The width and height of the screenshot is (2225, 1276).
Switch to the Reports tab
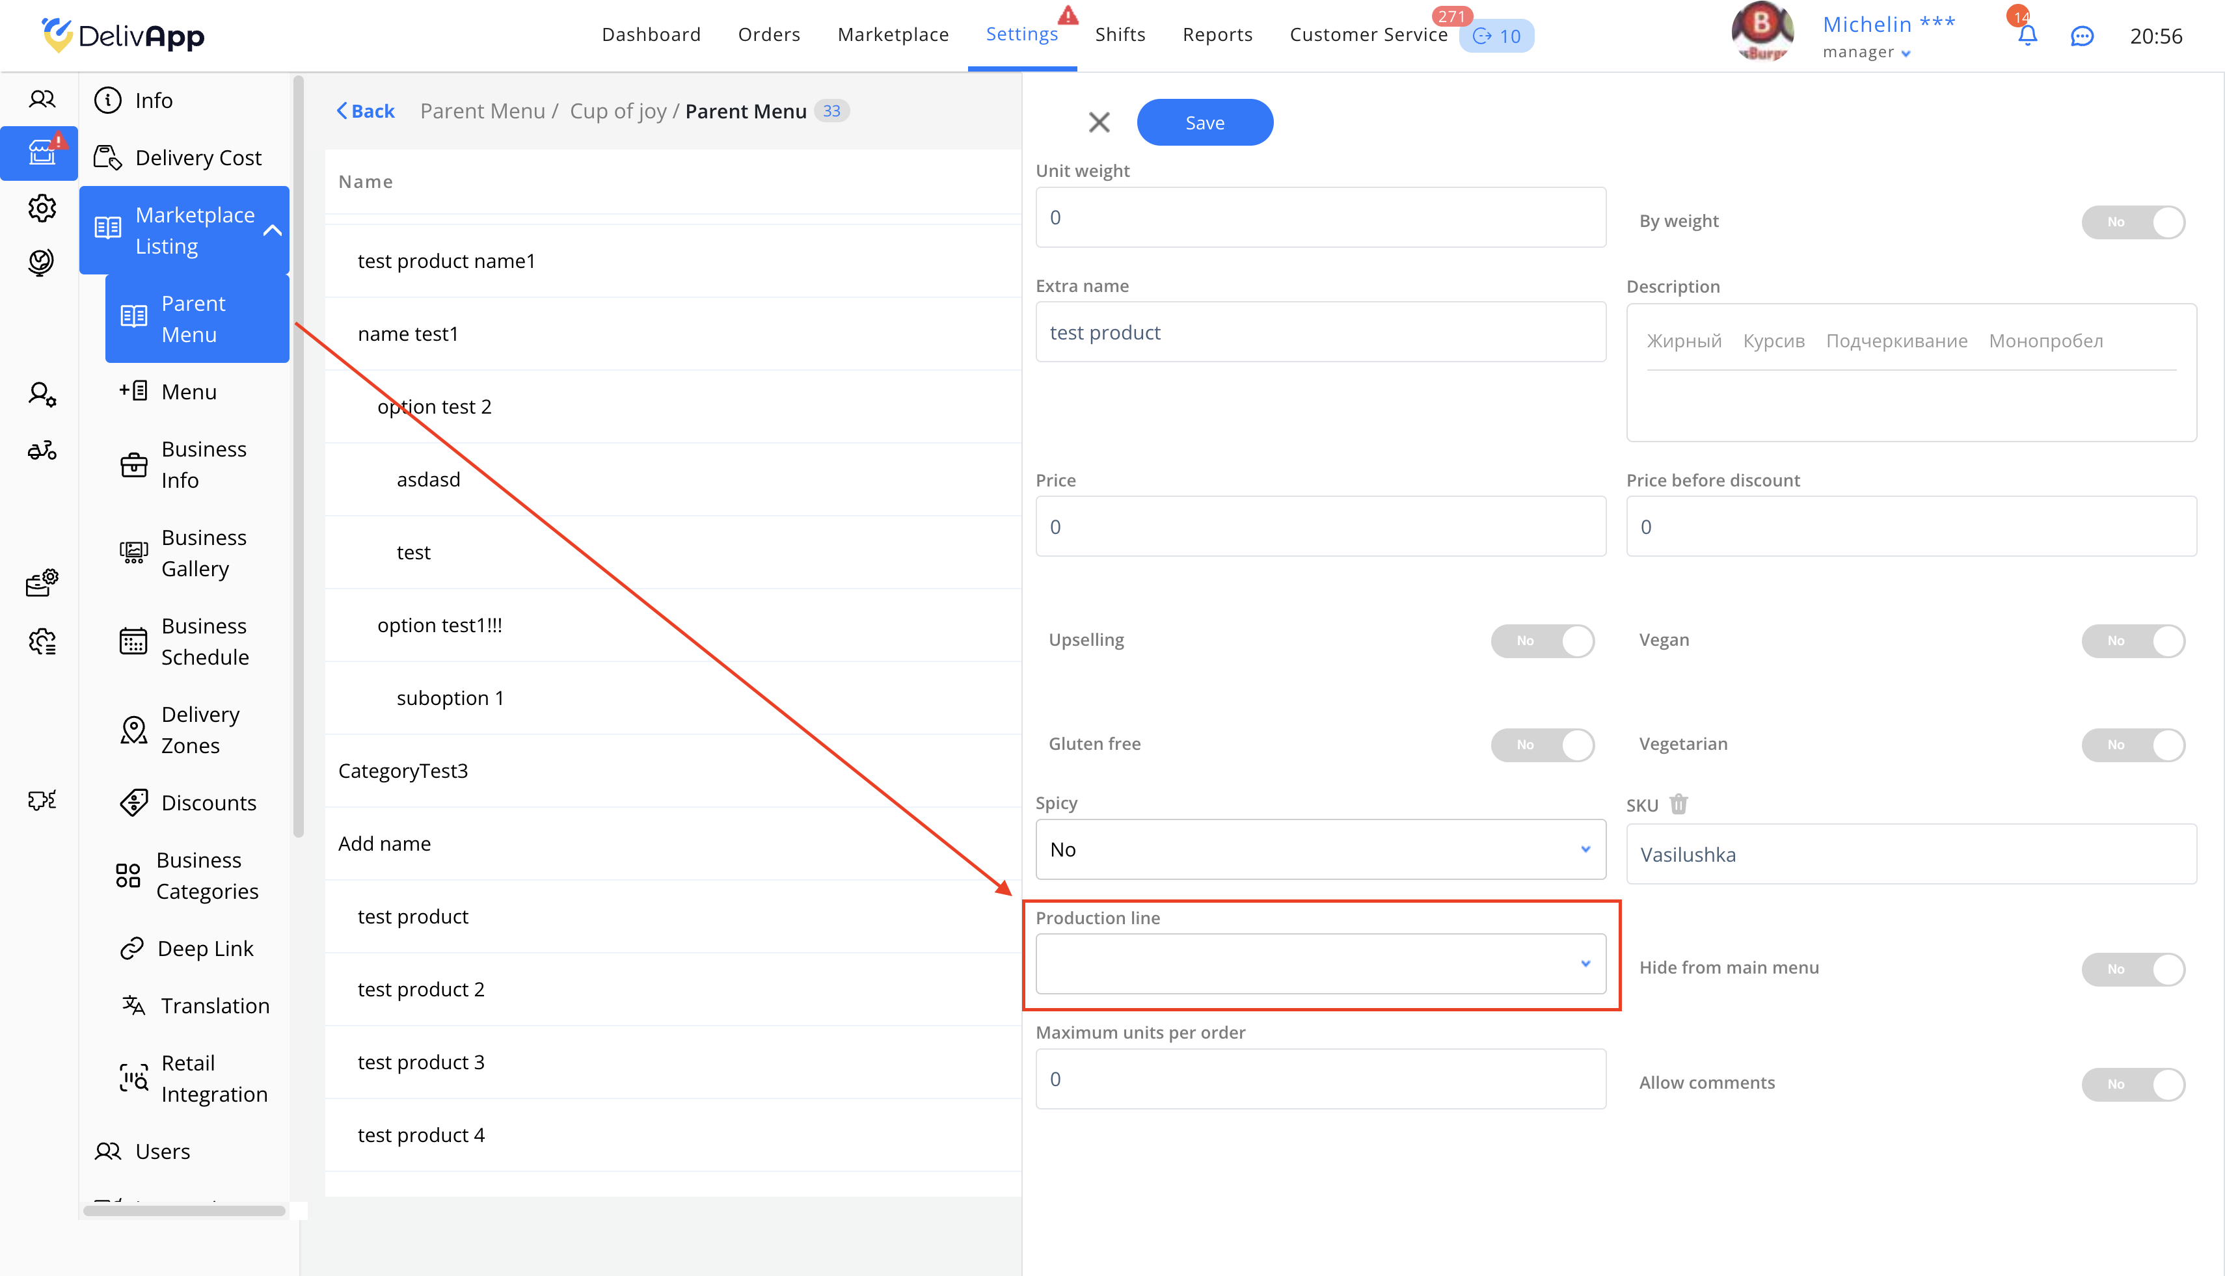coord(1217,35)
